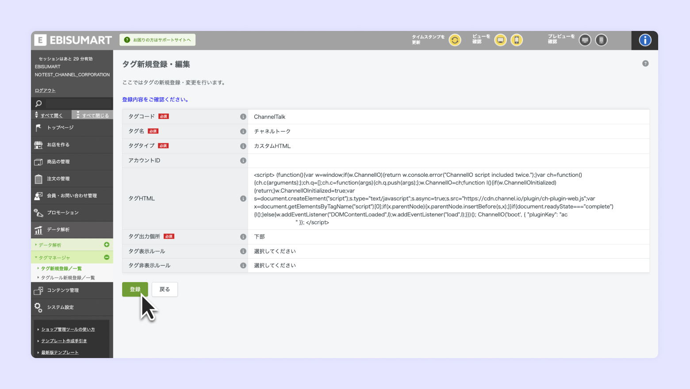Click info icon for タグコード row
The height and width of the screenshot is (389, 690).
coord(243,117)
